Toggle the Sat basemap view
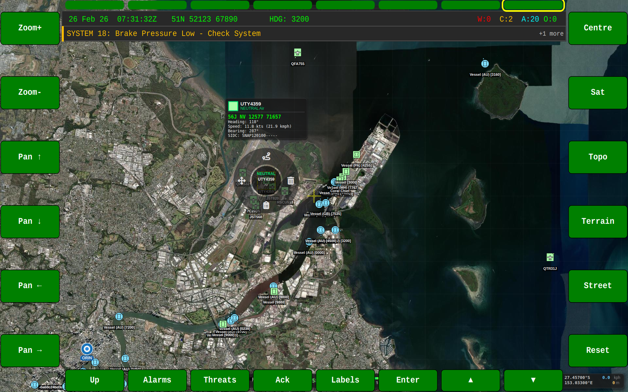This screenshot has width=628, height=392. (598, 92)
